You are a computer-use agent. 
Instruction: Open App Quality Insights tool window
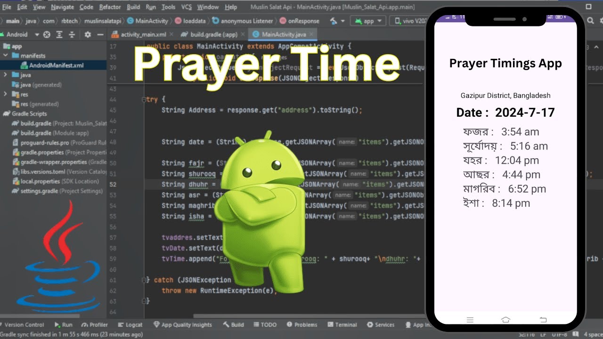pos(183,325)
